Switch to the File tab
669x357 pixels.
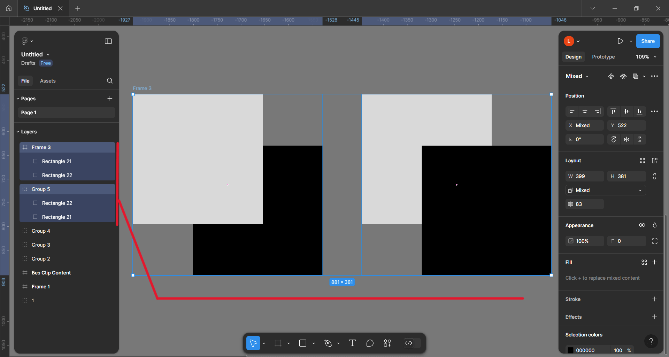(x=25, y=81)
